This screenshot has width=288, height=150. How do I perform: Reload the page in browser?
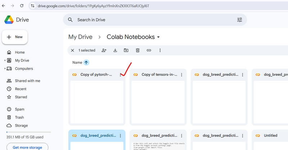[x=22, y=6]
